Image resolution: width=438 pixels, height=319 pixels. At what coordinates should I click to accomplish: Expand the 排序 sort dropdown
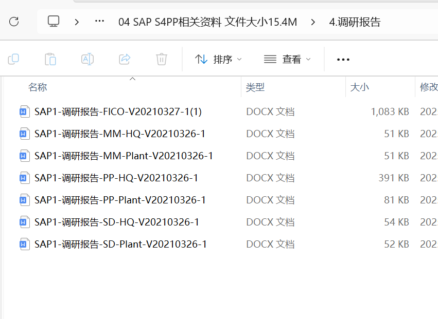coord(218,60)
